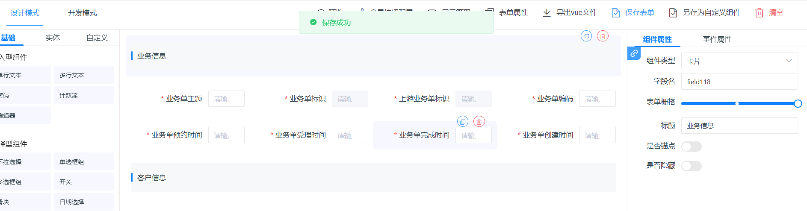Copy the 业务信息 card component

click(586, 36)
